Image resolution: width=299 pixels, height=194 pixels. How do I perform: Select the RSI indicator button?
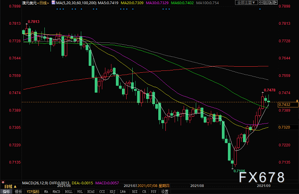[x=135, y=191]
